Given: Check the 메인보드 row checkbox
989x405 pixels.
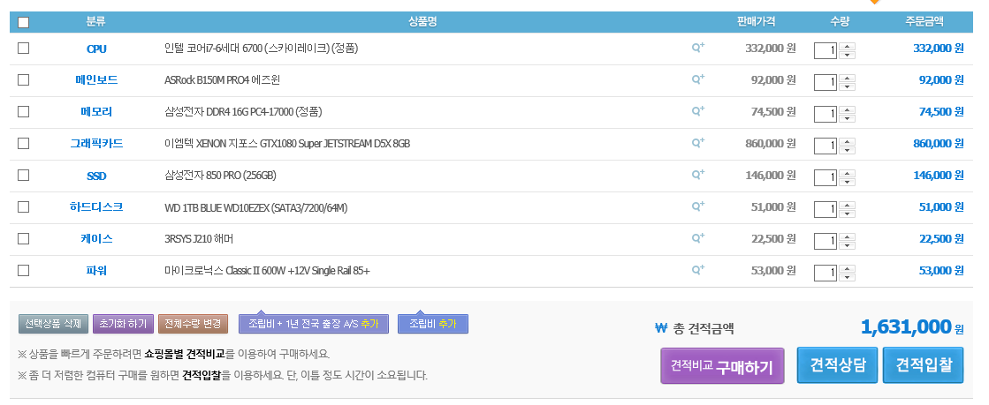Looking at the screenshot, I should (x=23, y=80).
